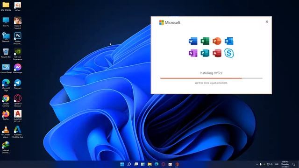Open the Windows Start menu
The width and height of the screenshot is (299, 168).
click(x=122, y=164)
